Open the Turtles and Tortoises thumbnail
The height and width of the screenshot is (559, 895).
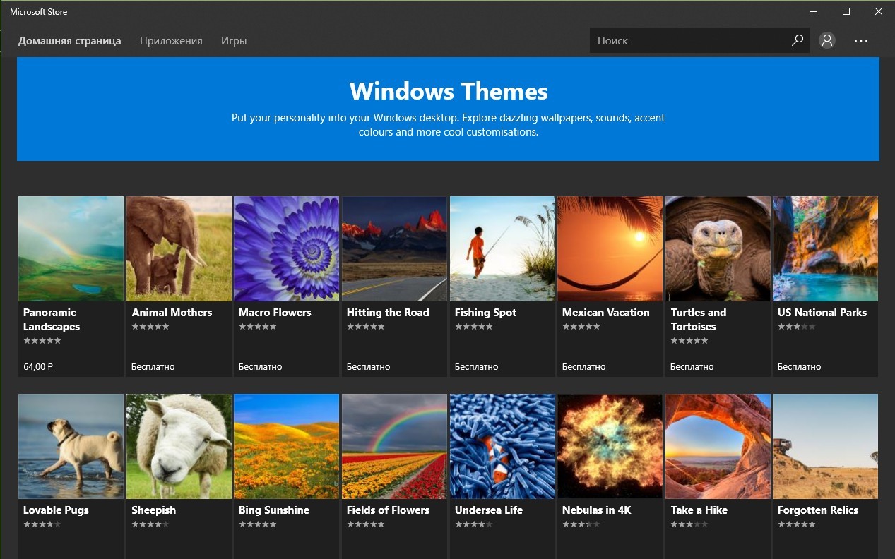pyautogui.click(x=718, y=249)
